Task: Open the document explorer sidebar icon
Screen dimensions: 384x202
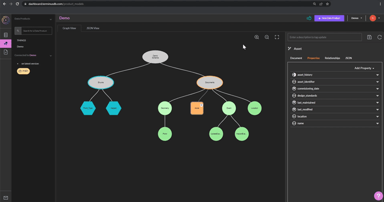Action: point(5,52)
